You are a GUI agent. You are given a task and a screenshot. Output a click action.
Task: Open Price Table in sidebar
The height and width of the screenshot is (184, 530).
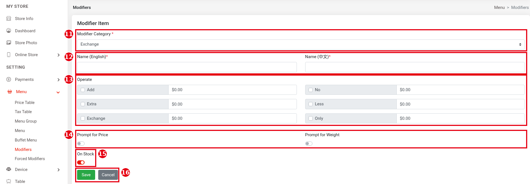[25, 103]
